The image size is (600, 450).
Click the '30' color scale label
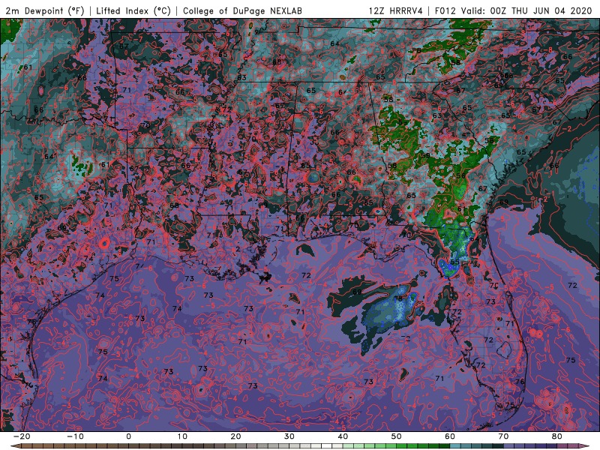click(x=289, y=436)
